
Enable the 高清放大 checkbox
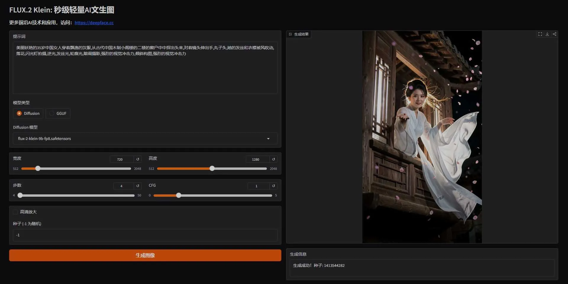click(x=15, y=212)
